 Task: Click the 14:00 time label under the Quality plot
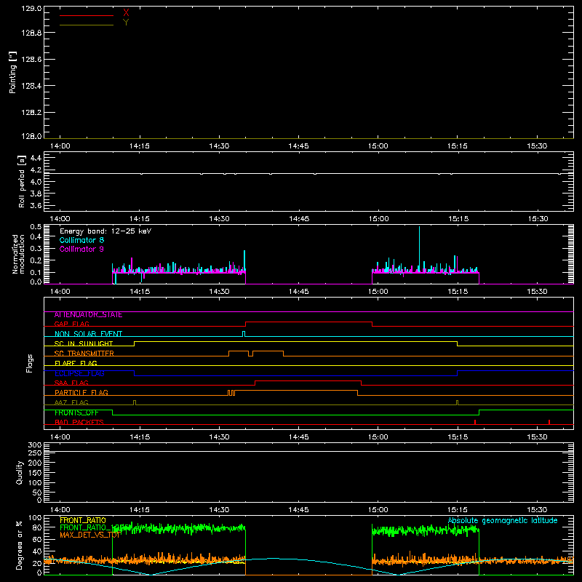60,510
